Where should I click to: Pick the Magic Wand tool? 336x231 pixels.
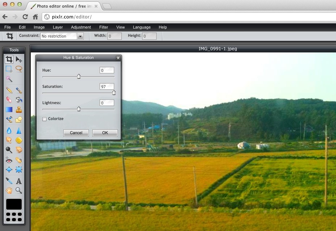(x=9, y=79)
